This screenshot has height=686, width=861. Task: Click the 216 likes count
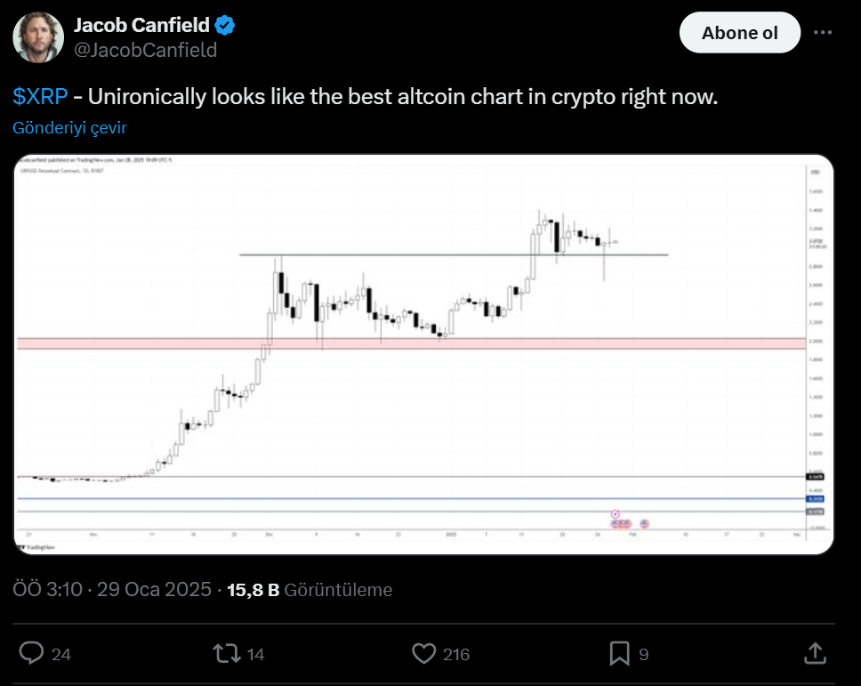click(455, 655)
